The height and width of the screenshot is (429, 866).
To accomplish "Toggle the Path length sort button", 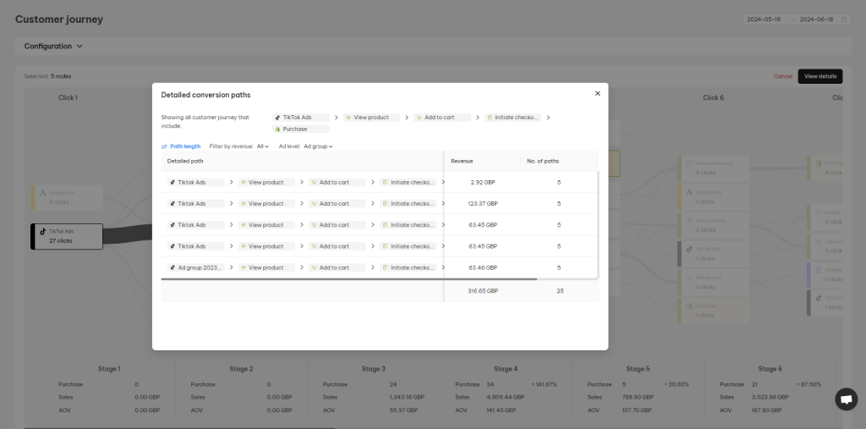I will coord(181,146).
